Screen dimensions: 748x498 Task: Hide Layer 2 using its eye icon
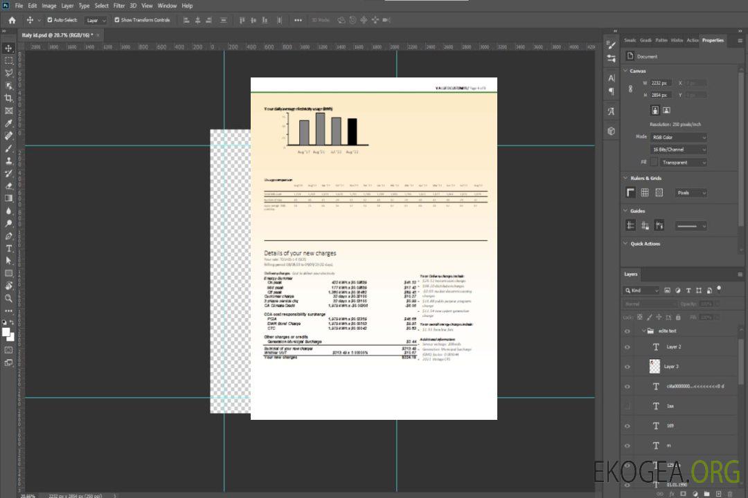point(627,347)
